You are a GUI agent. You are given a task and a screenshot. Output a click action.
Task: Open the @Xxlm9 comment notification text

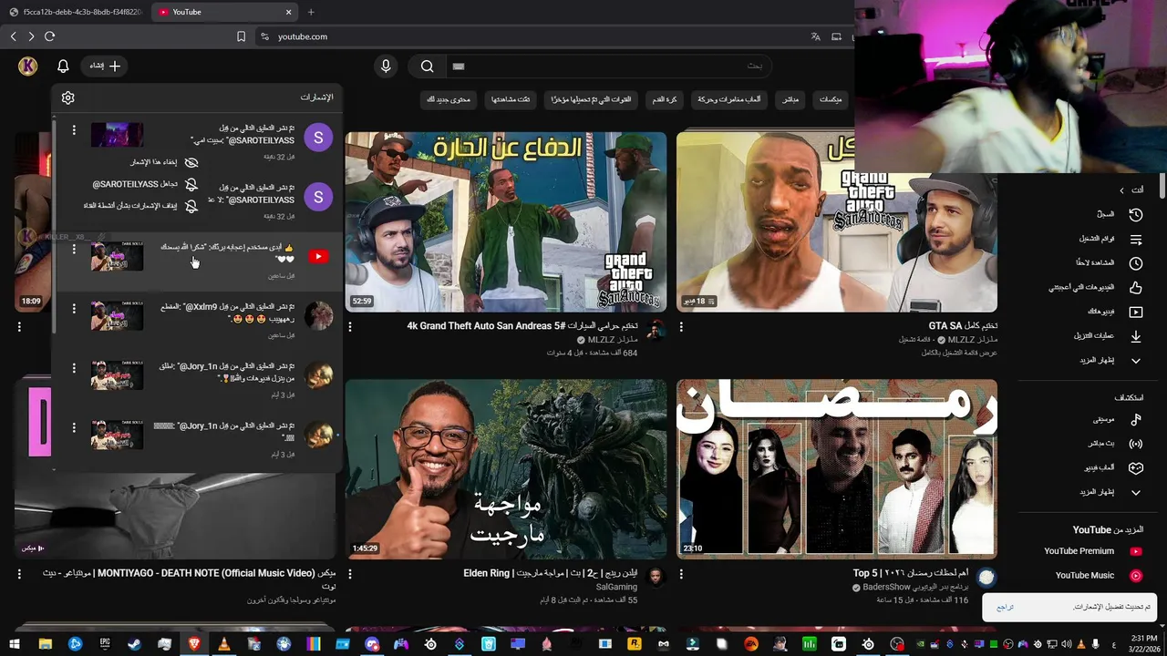point(227,313)
